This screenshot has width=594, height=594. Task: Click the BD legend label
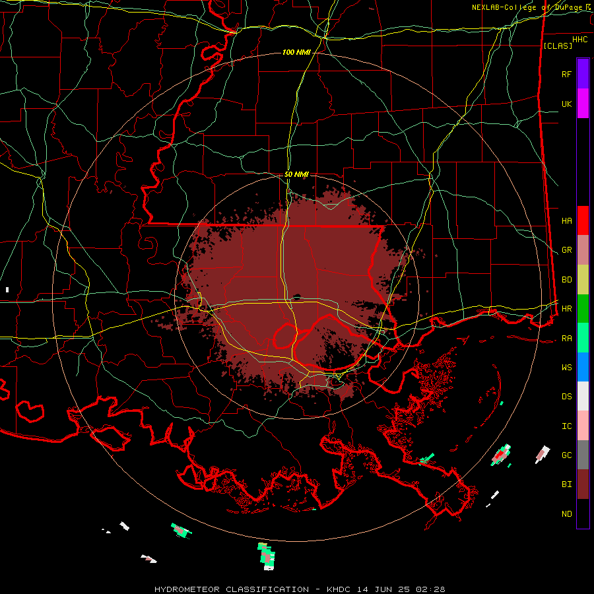pos(567,280)
